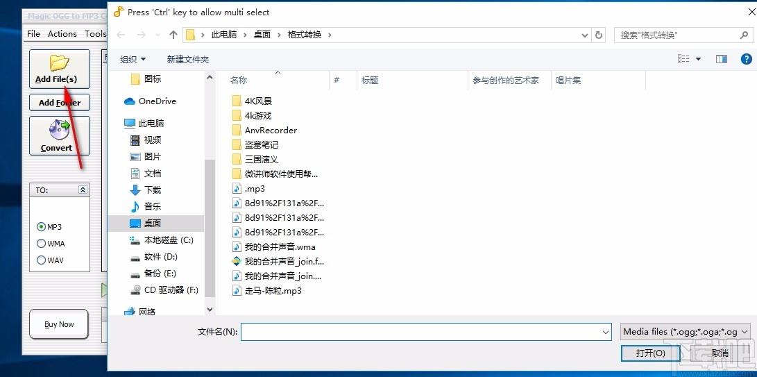
Task: Go back with the dialog back arrow
Action: (121, 35)
